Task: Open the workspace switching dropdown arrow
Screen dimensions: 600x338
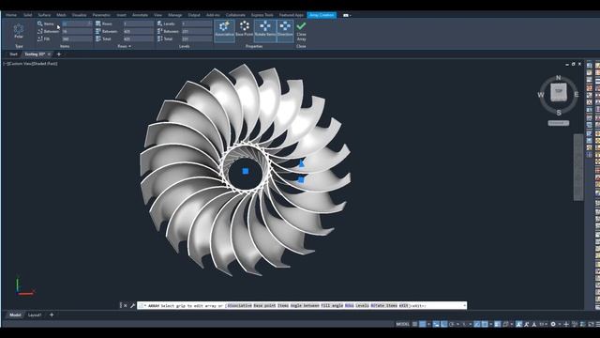Action: click(559, 324)
